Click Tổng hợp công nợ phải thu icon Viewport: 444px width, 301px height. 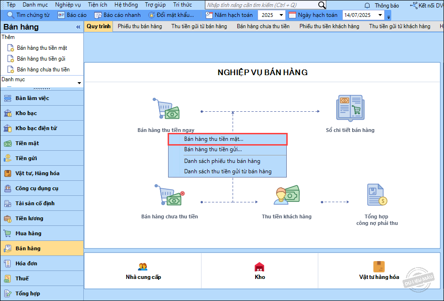(377, 195)
